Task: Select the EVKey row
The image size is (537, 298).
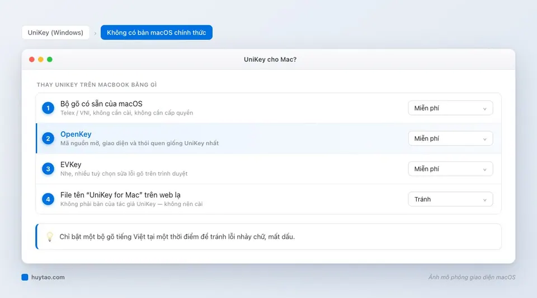Action: tap(268, 169)
